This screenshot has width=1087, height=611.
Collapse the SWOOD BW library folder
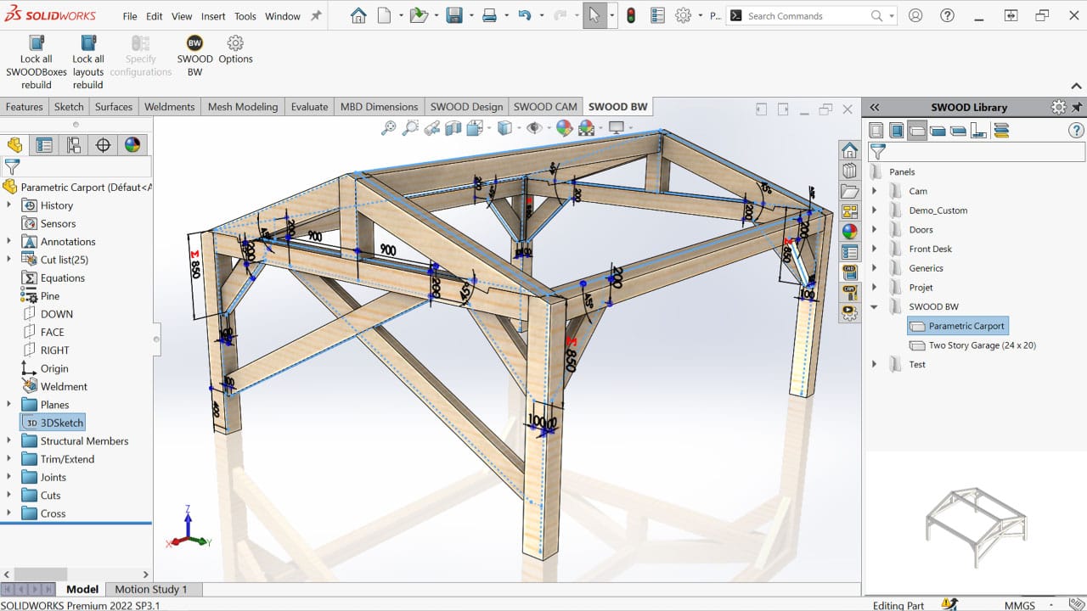click(875, 306)
